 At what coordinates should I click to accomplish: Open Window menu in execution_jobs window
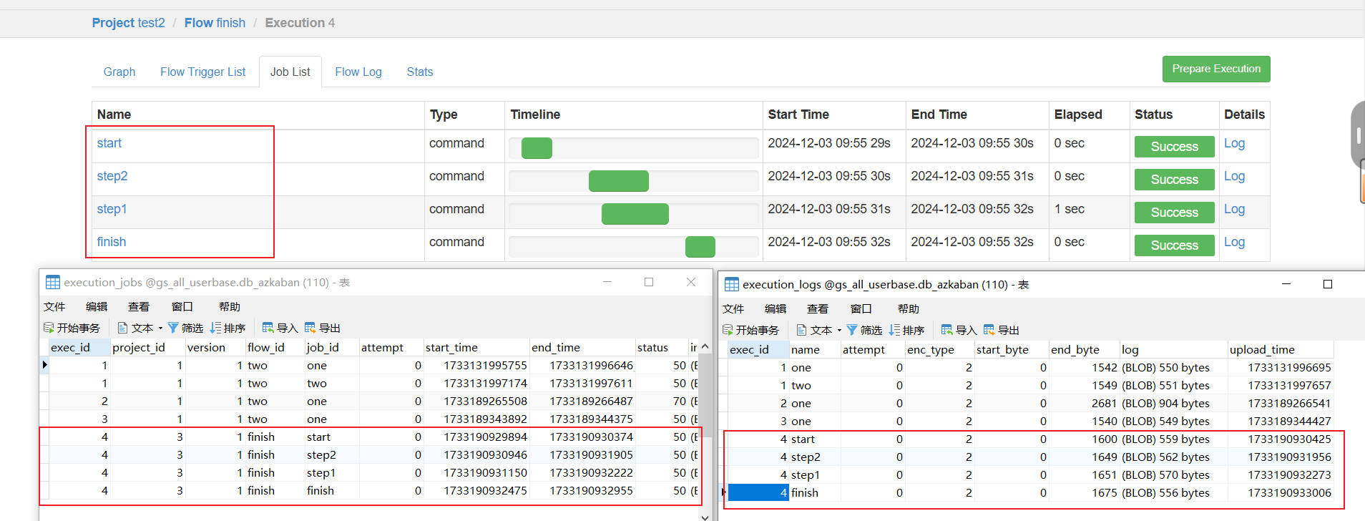coord(182,307)
